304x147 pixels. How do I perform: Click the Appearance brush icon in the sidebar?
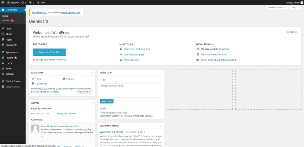3,52
